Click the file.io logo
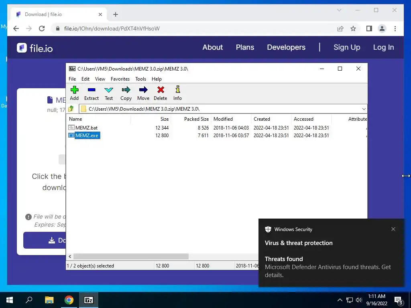This screenshot has width=411, height=308. pyautogui.click(x=35, y=48)
